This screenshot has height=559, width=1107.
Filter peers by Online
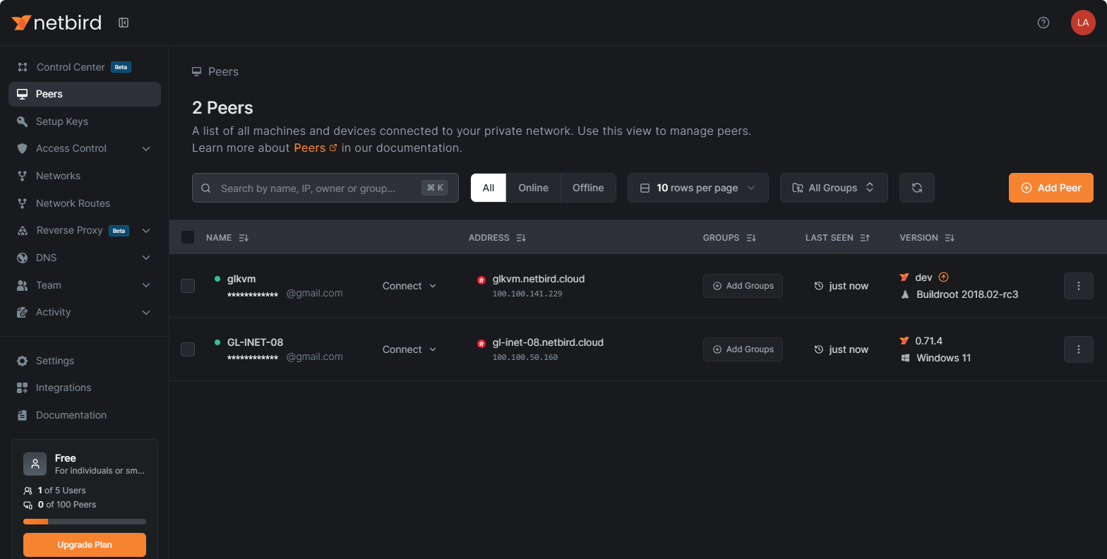533,188
